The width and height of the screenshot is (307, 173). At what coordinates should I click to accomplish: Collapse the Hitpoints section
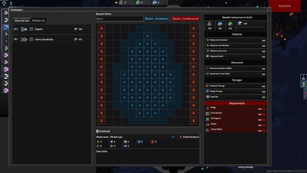(x=206, y=34)
